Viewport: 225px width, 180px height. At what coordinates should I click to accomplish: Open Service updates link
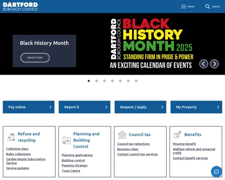click(18, 168)
